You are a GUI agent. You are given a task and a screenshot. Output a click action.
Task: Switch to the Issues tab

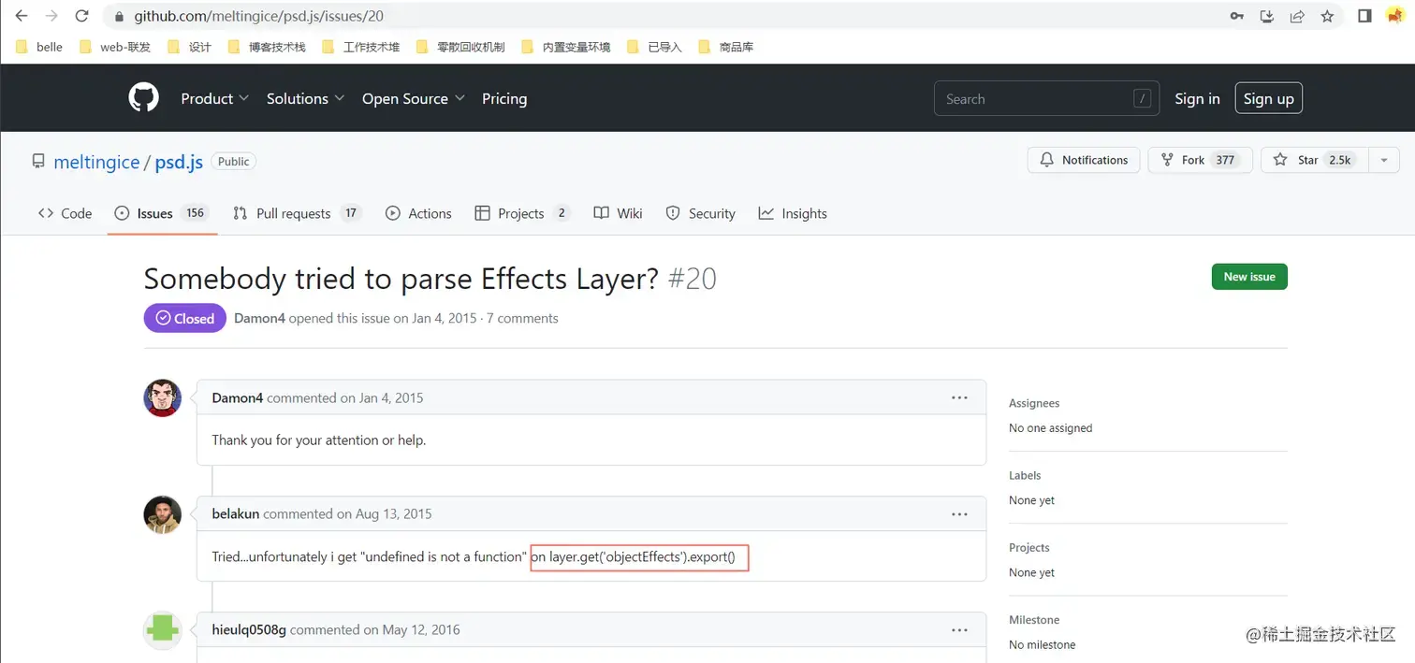(x=161, y=213)
